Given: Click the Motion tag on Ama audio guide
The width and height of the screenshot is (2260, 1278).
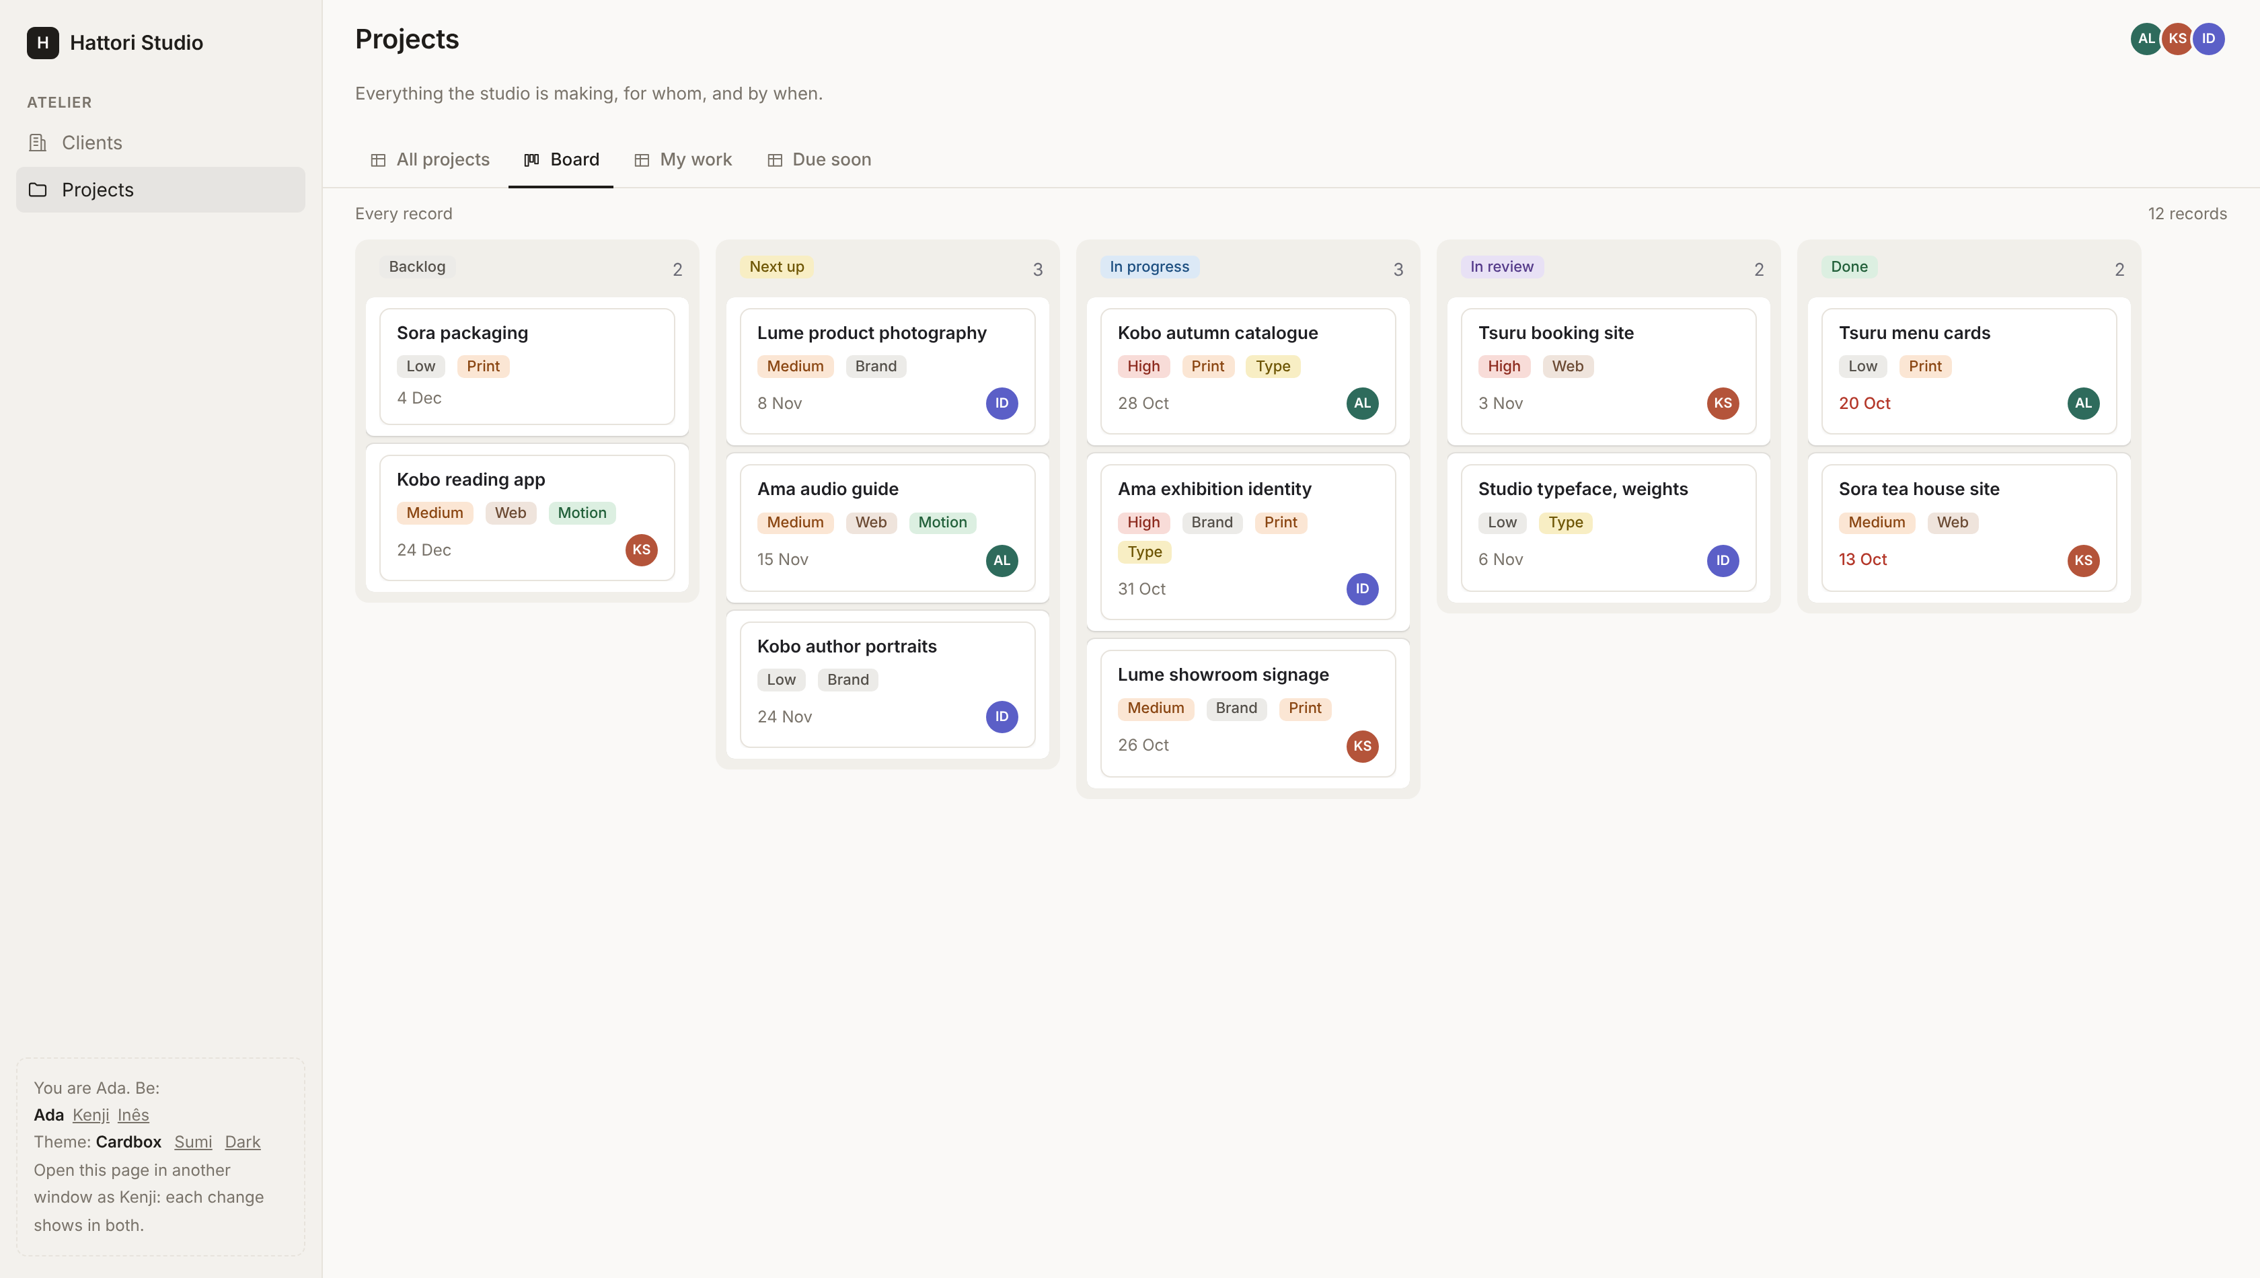Looking at the screenshot, I should pyautogui.click(x=942, y=523).
